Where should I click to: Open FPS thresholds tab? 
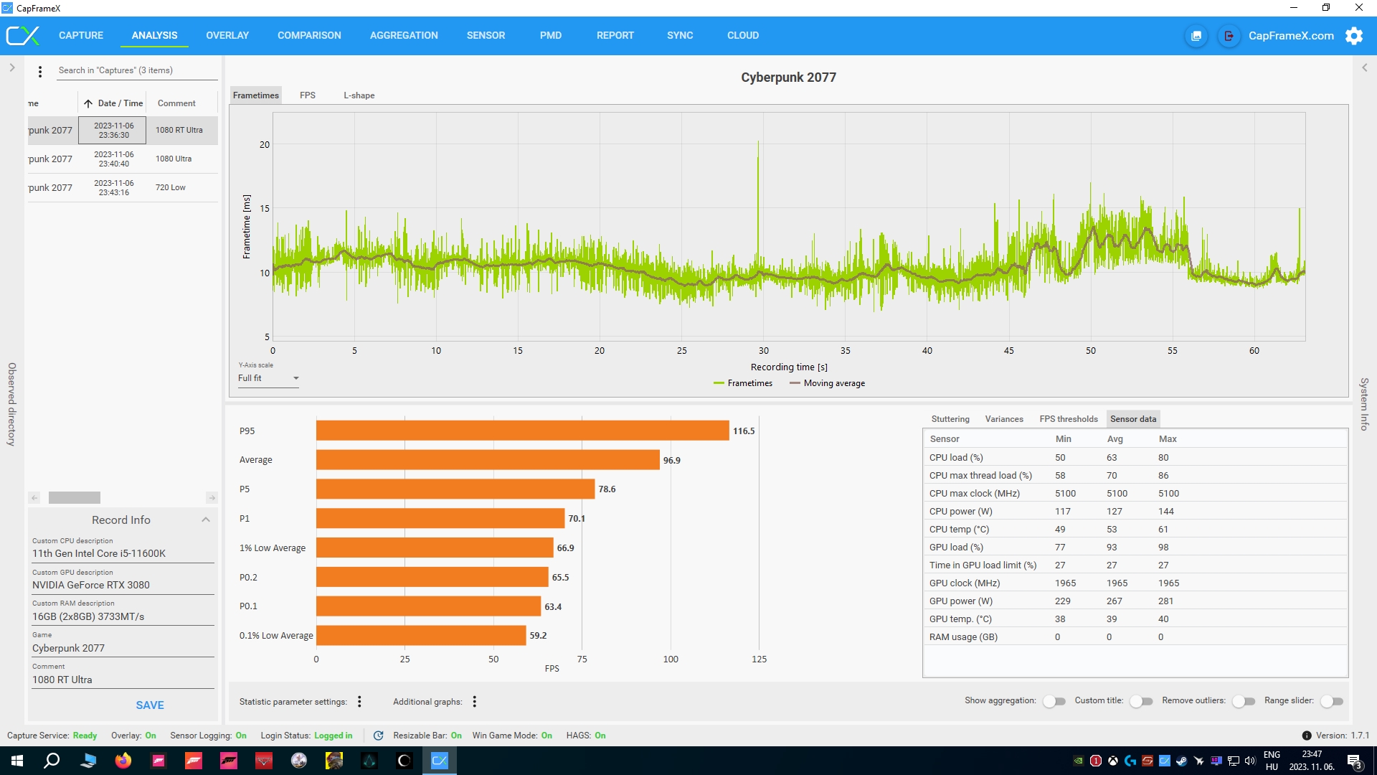point(1069,419)
